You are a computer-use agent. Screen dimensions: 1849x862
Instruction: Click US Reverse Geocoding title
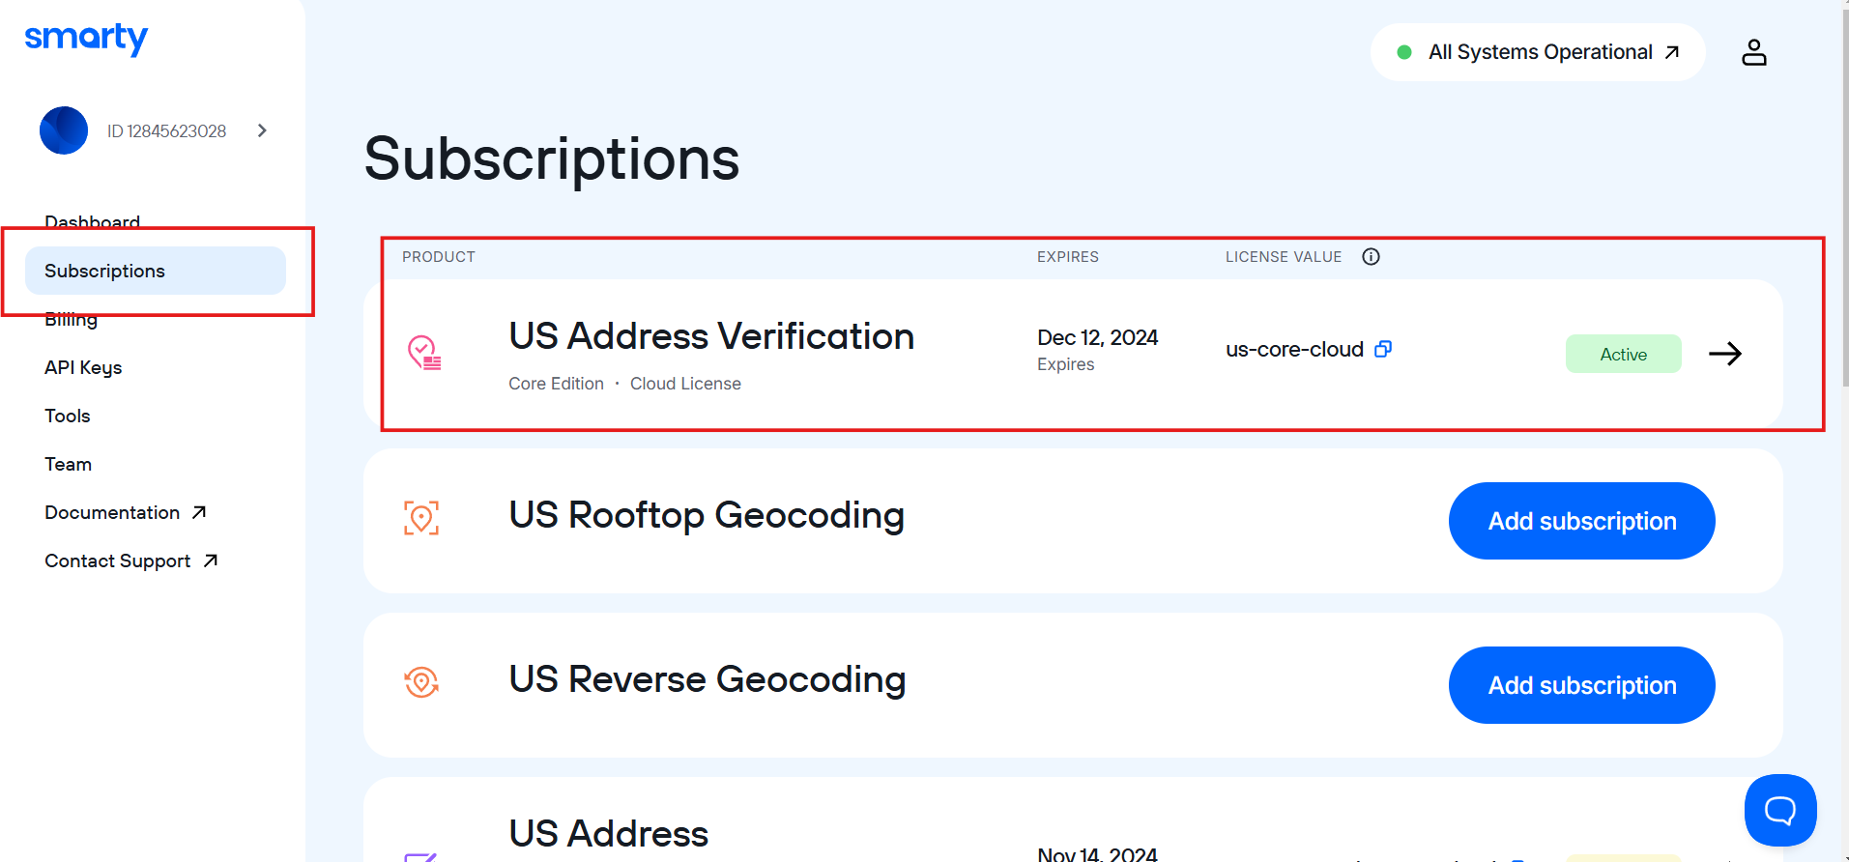point(708,679)
